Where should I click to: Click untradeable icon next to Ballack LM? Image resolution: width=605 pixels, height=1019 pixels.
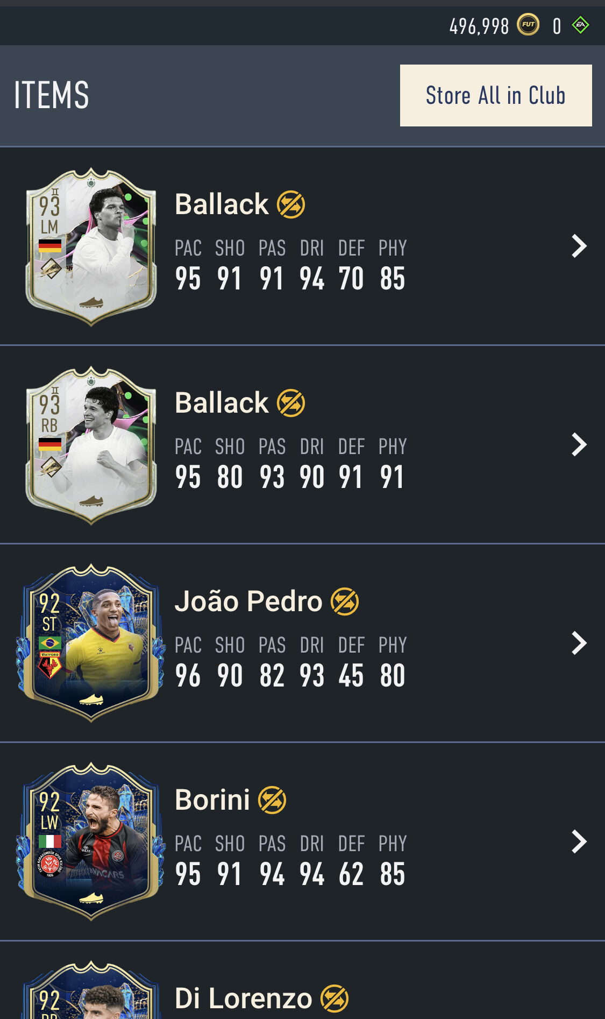tap(291, 204)
